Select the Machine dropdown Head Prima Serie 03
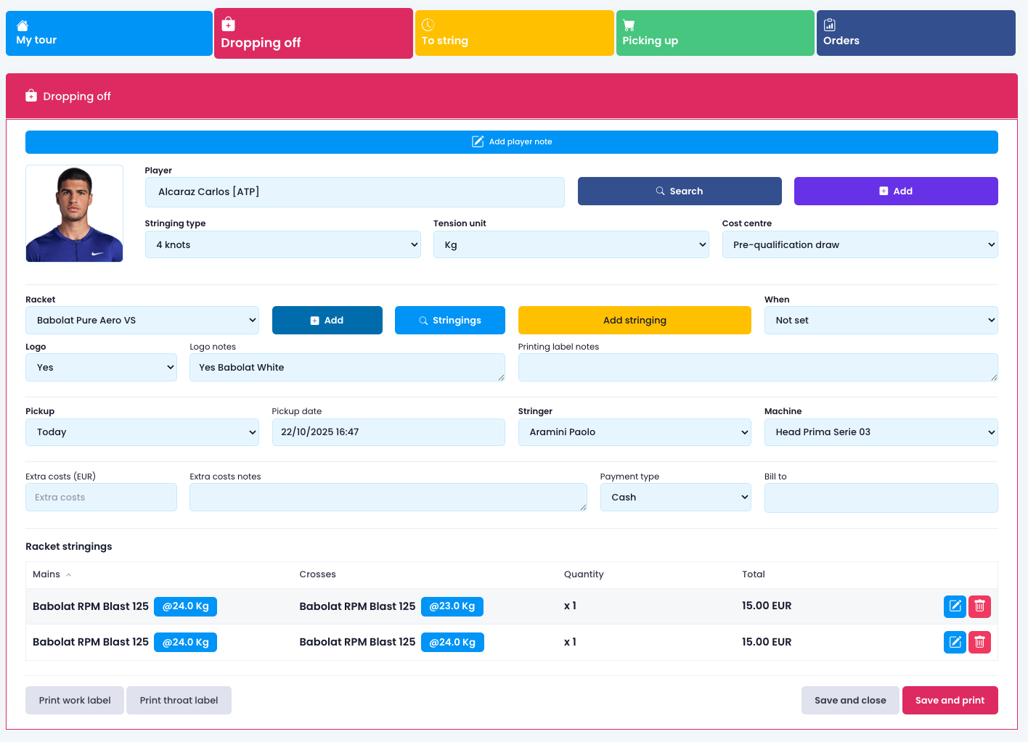This screenshot has height=742, width=1028. pyautogui.click(x=881, y=432)
